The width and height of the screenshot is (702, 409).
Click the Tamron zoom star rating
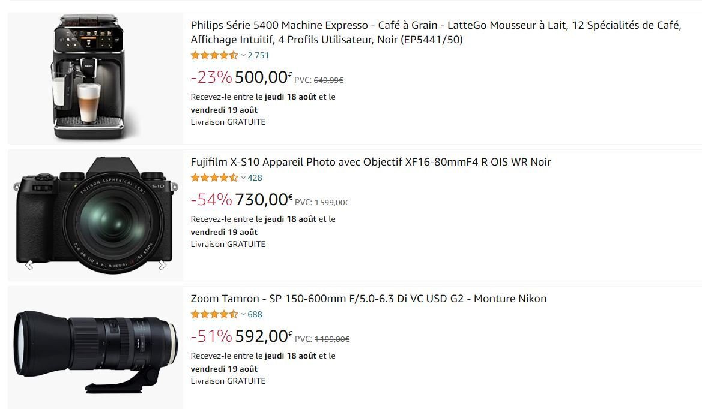tap(214, 314)
